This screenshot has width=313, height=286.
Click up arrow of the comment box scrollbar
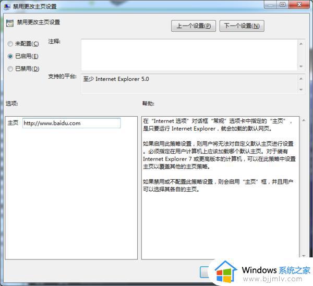pyautogui.click(x=301, y=44)
